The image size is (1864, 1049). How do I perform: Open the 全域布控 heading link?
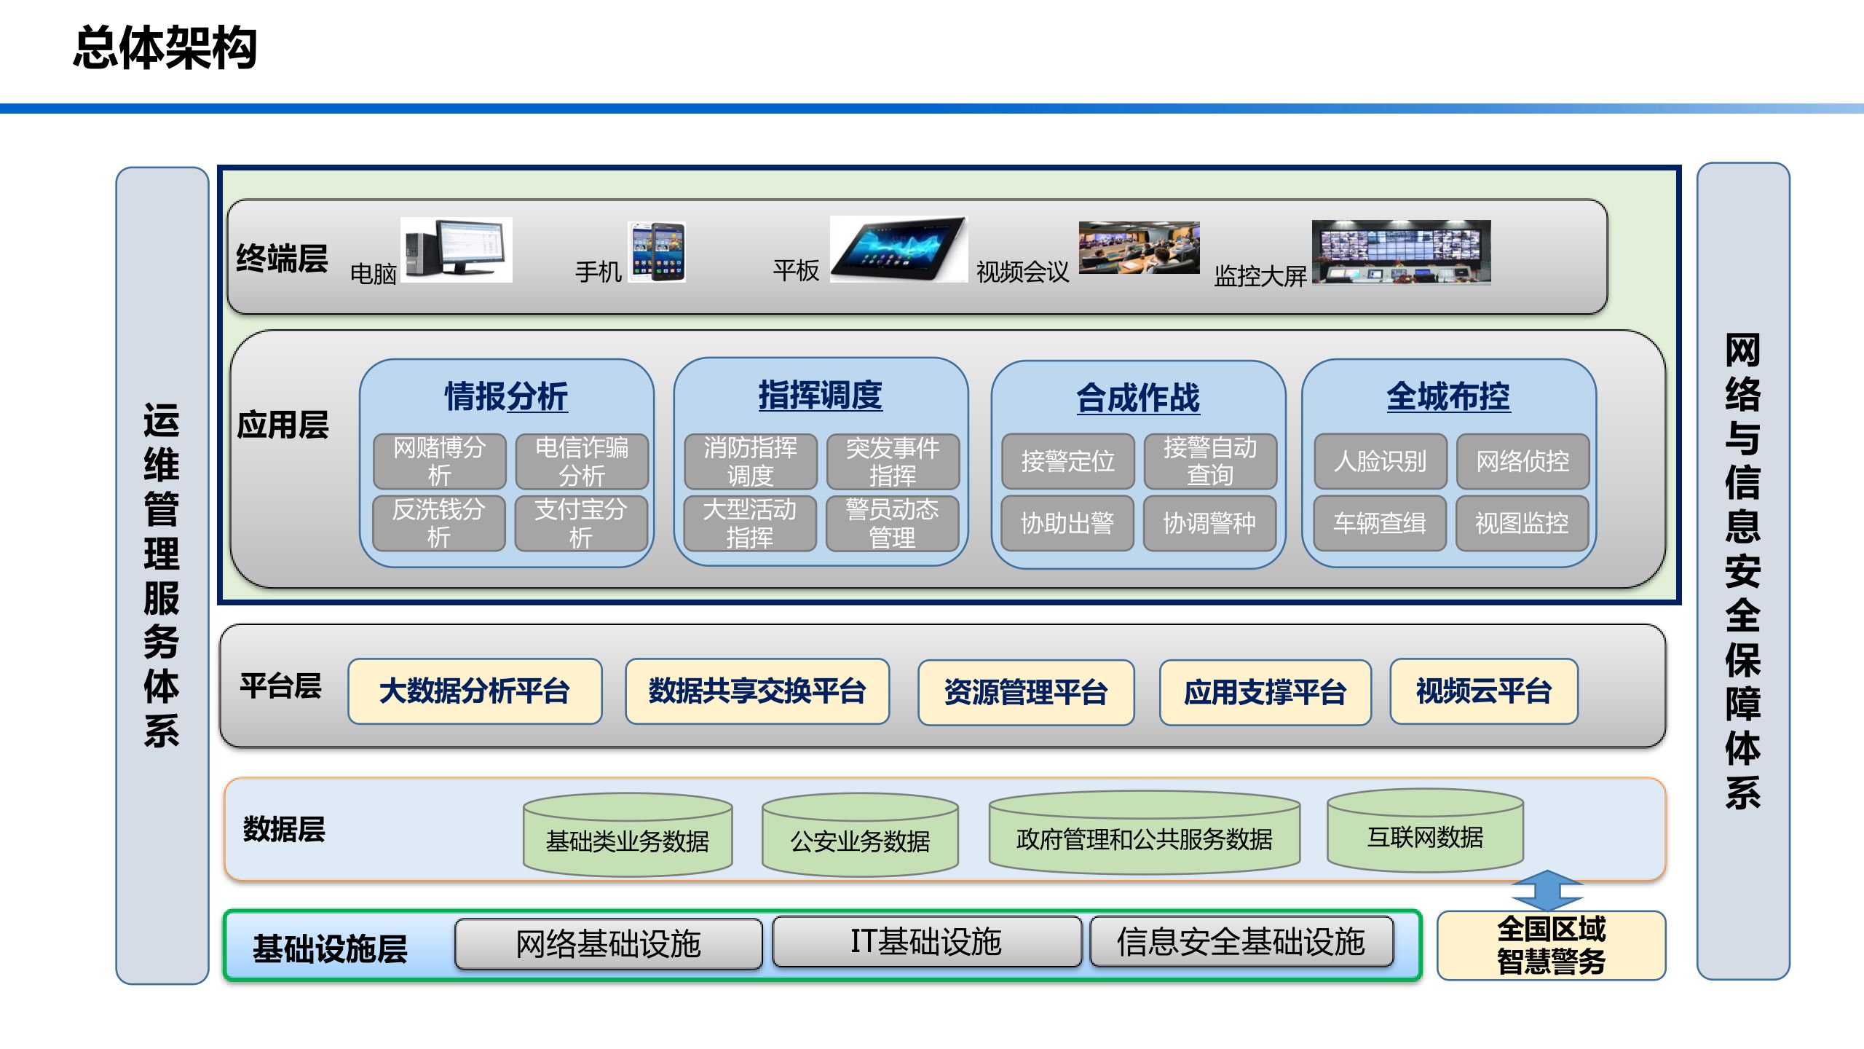[1448, 397]
